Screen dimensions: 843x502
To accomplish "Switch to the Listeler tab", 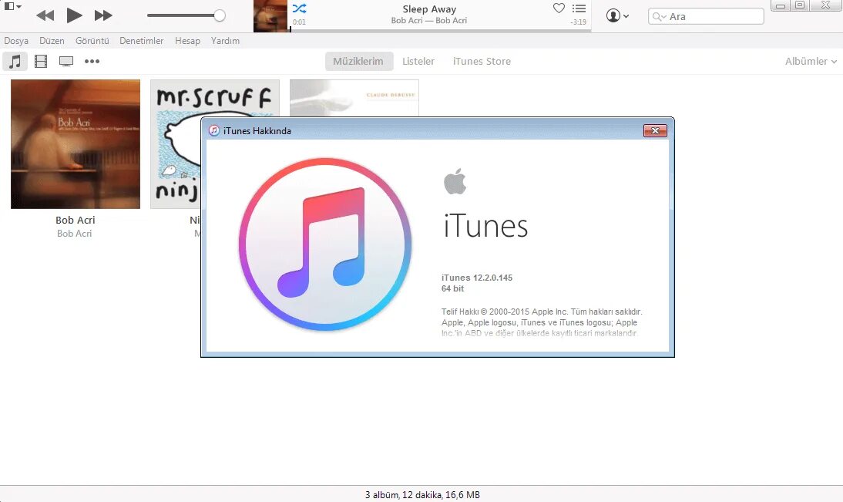I will (418, 62).
